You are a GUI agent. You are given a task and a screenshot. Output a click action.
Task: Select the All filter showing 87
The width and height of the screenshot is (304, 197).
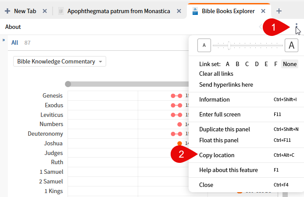click(x=15, y=42)
